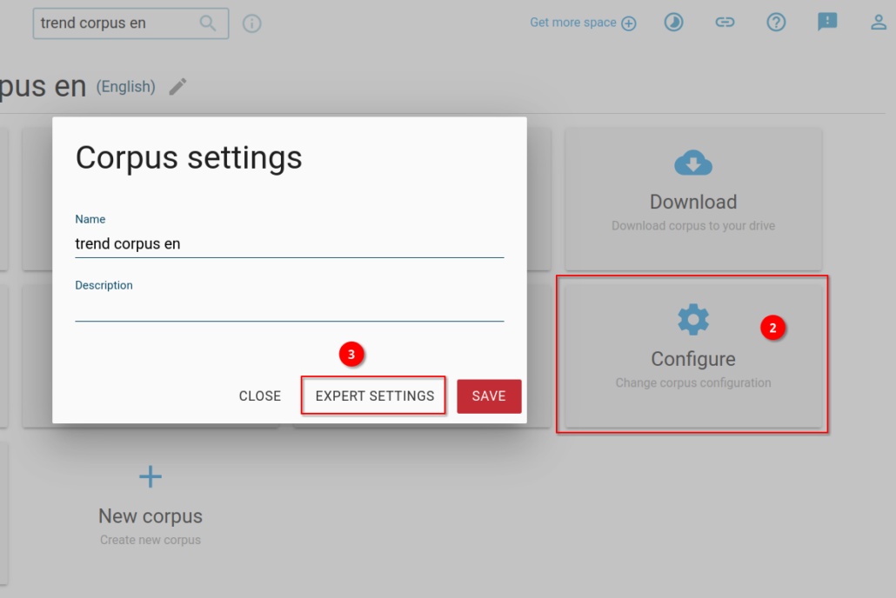Click the Configure gear icon
Viewport: 896px width, 598px height.
pos(693,320)
